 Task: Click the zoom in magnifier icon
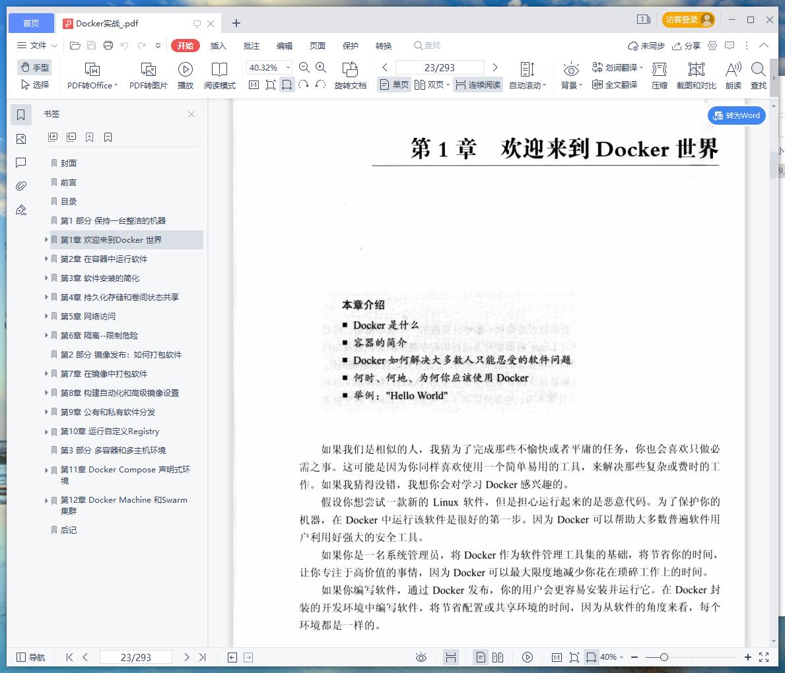tap(321, 67)
